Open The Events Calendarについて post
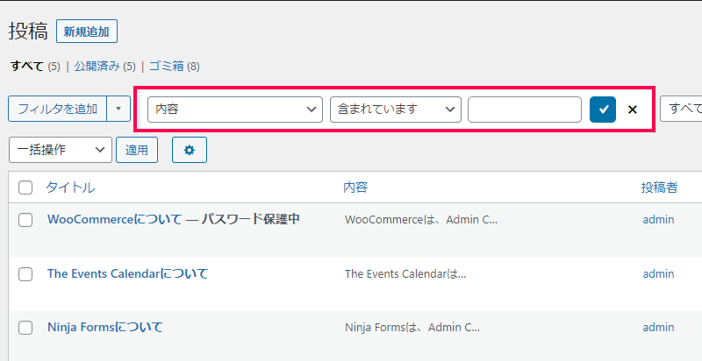Image resolution: width=702 pixels, height=361 pixels. click(128, 273)
